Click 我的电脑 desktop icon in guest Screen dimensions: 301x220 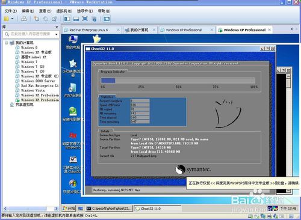(x=73, y=42)
